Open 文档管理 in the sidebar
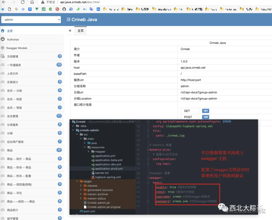Image resolution: width=272 pixels, height=220 pixels. [x=32, y=57]
